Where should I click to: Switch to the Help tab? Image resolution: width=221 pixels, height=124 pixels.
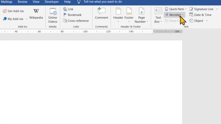(67, 2)
